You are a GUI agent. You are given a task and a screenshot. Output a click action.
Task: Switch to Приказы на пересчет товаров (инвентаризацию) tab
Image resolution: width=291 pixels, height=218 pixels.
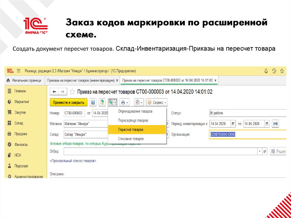[80, 81]
